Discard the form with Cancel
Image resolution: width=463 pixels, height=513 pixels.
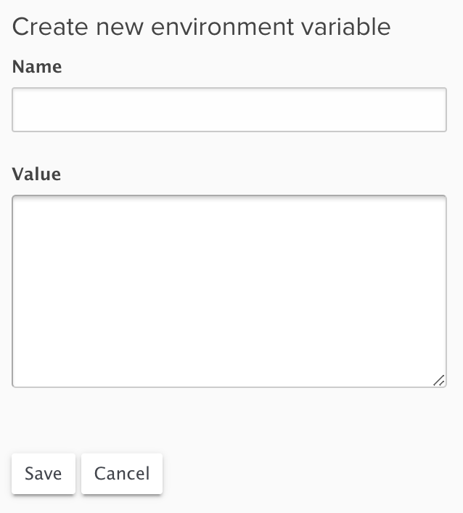tap(122, 474)
